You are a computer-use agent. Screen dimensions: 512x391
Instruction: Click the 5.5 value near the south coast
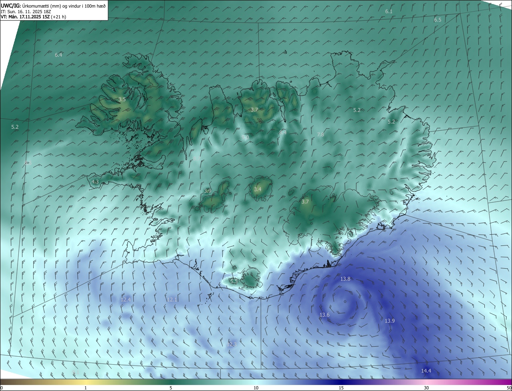point(234,281)
